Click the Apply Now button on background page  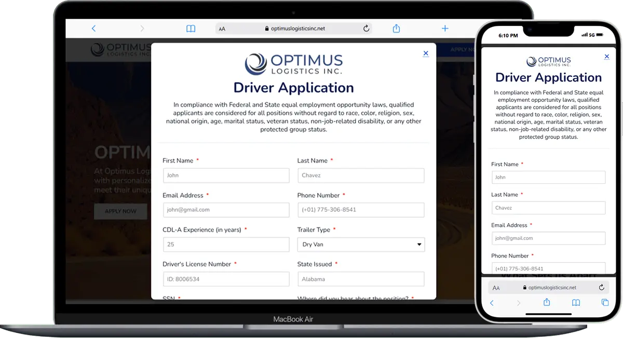120,211
